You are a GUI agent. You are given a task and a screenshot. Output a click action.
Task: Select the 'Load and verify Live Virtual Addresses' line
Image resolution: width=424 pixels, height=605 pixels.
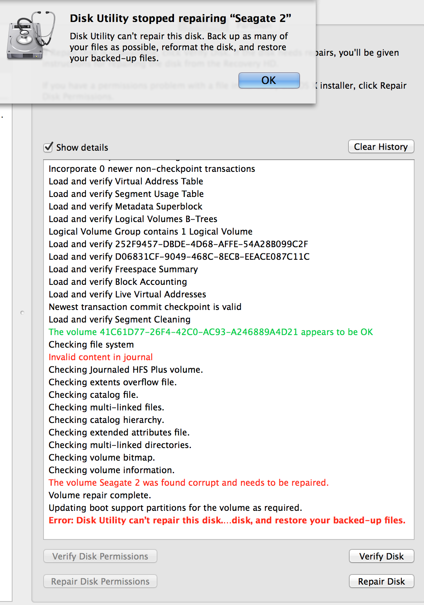[x=127, y=294]
